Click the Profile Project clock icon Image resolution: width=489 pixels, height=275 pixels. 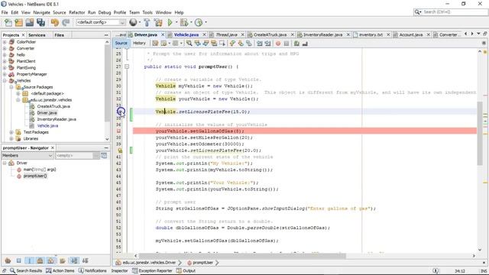(x=199, y=22)
